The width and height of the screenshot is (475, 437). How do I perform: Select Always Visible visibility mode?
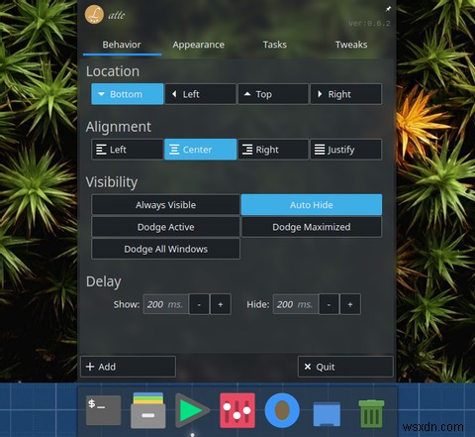click(x=165, y=205)
